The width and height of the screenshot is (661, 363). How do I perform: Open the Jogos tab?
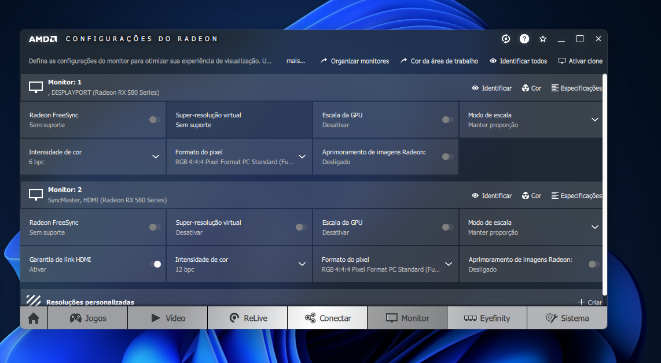87,318
